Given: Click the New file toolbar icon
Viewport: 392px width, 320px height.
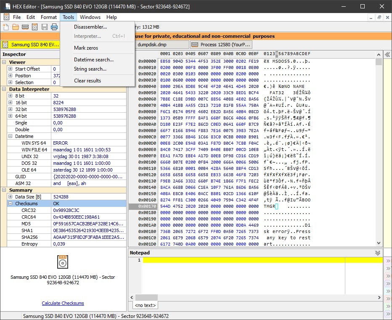Looking at the screenshot, I should tap(6, 27).
